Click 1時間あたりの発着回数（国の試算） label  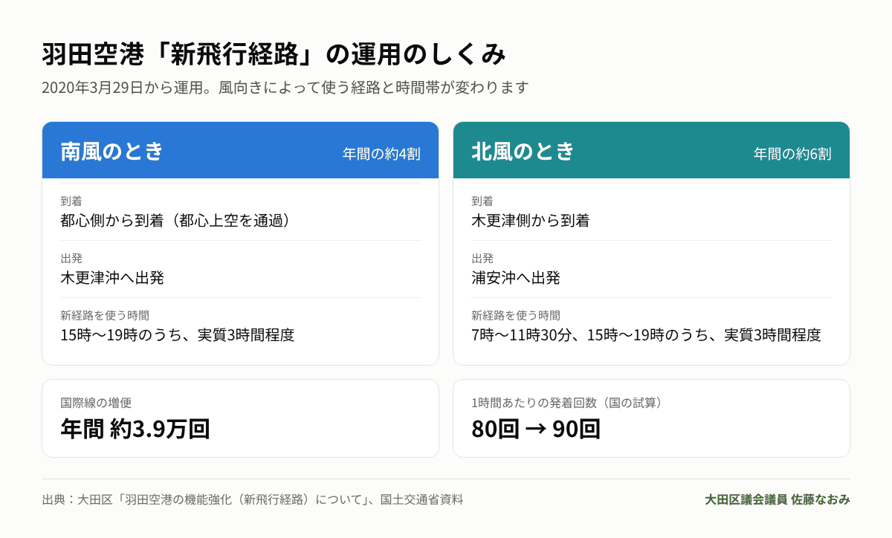point(566,403)
